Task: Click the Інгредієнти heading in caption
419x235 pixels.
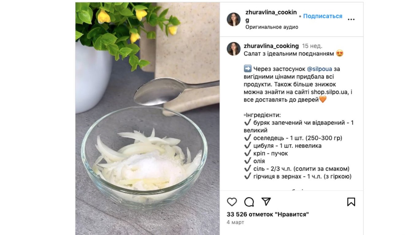Action: click(x=262, y=115)
